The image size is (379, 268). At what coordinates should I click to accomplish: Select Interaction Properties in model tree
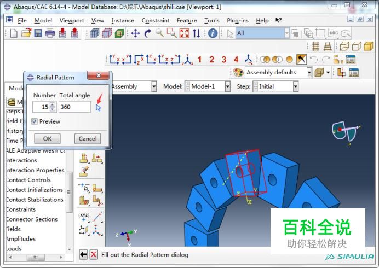(x=35, y=170)
